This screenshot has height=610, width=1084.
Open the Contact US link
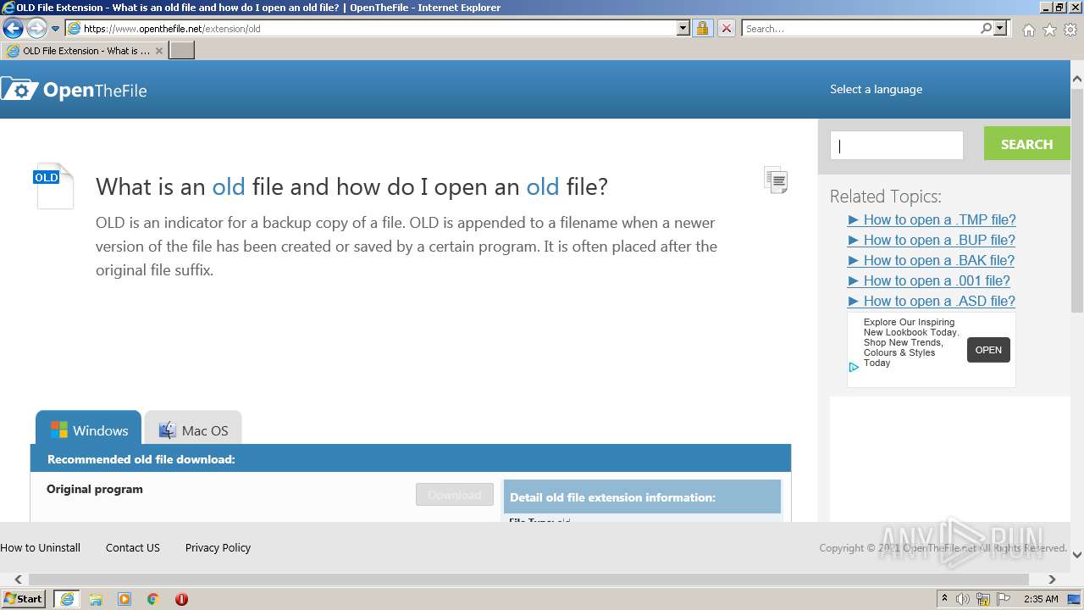[133, 547]
